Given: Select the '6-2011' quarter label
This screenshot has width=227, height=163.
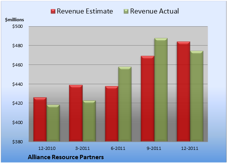Looking at the screenshot, I should tap(118, 148).
